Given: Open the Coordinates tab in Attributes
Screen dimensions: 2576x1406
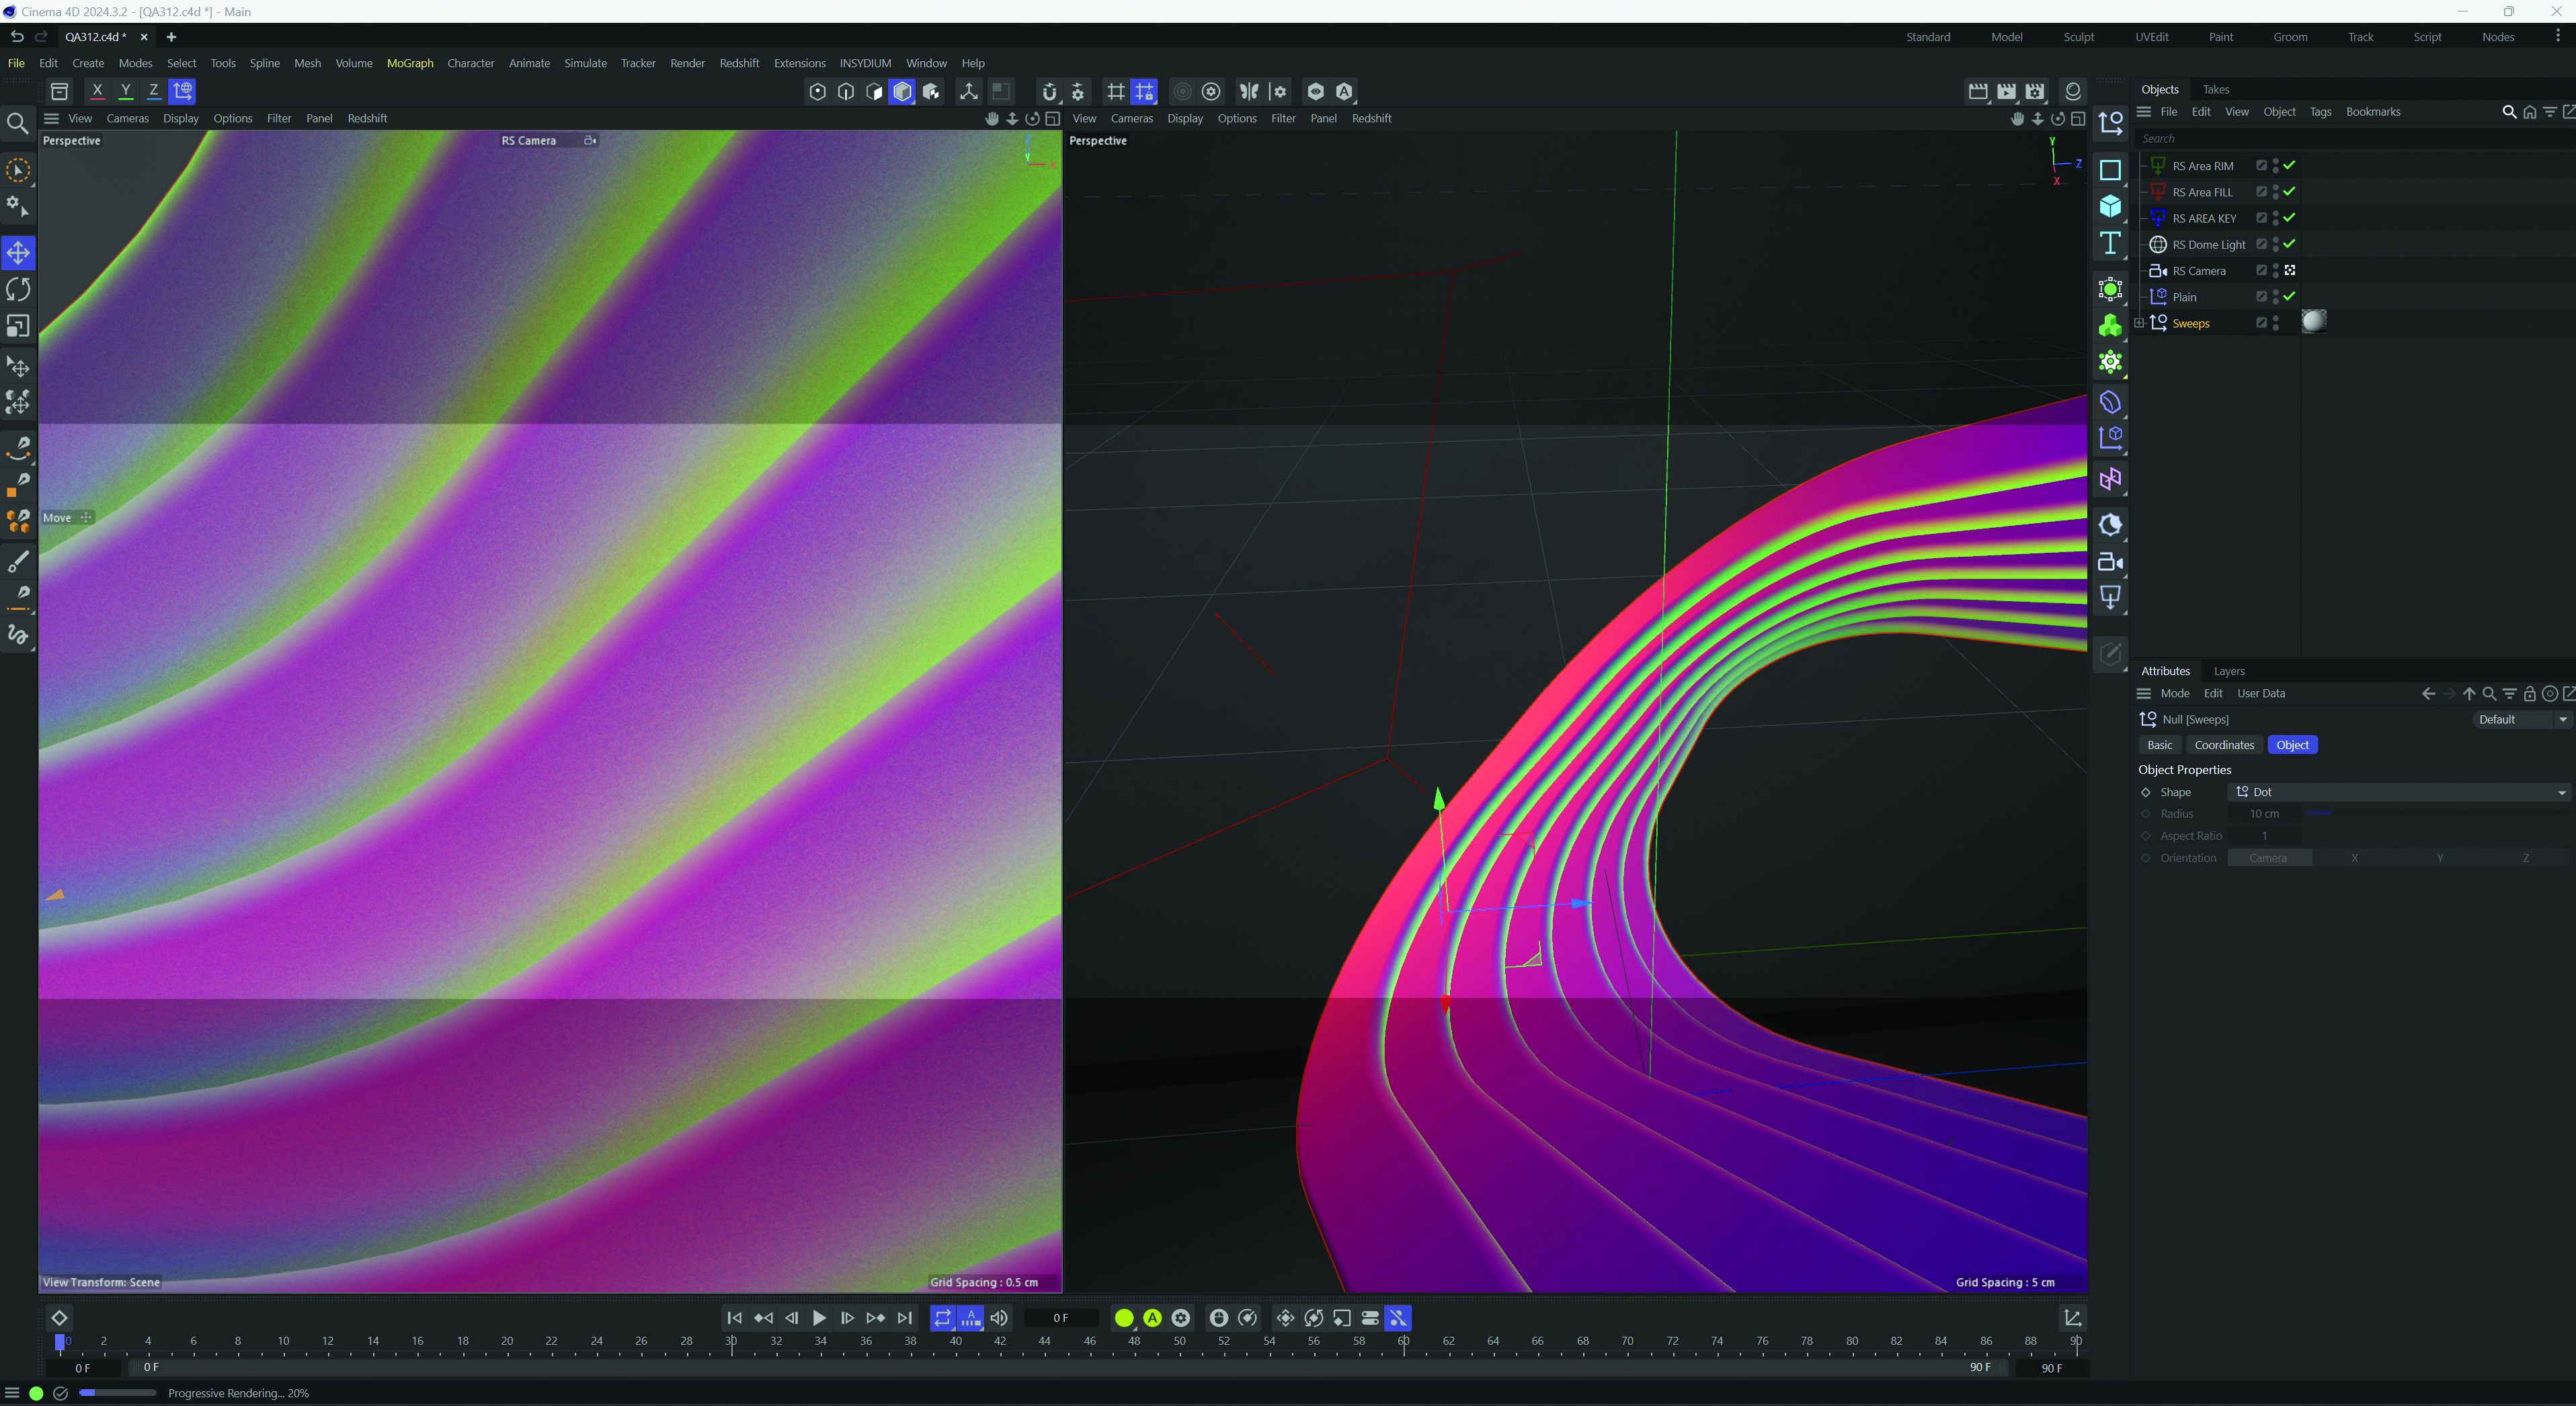Looking at the screenshot, I should click(x=2224, y=745).
